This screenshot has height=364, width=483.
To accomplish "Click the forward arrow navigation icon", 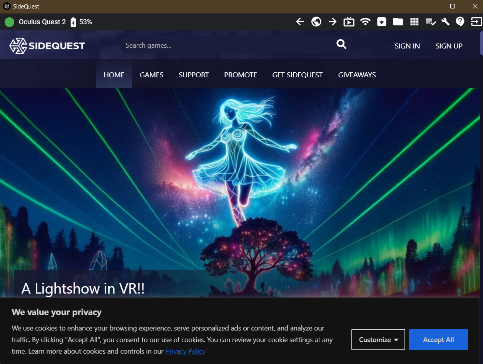I will pyautogui.click(x=333, y=22).
